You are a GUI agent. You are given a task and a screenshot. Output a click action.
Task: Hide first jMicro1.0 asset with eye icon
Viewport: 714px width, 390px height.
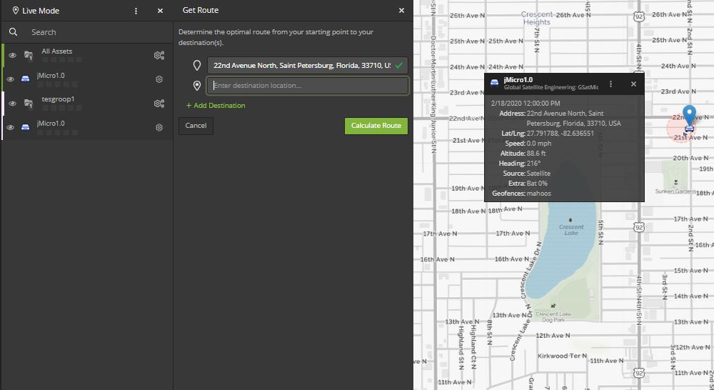[11, 79]
